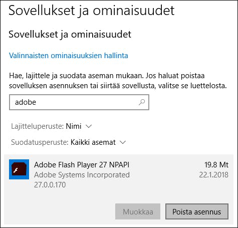This screenshot has width=238, height=228.
Task: Click the Poista asennus button
Action: [x=197, y=211]
